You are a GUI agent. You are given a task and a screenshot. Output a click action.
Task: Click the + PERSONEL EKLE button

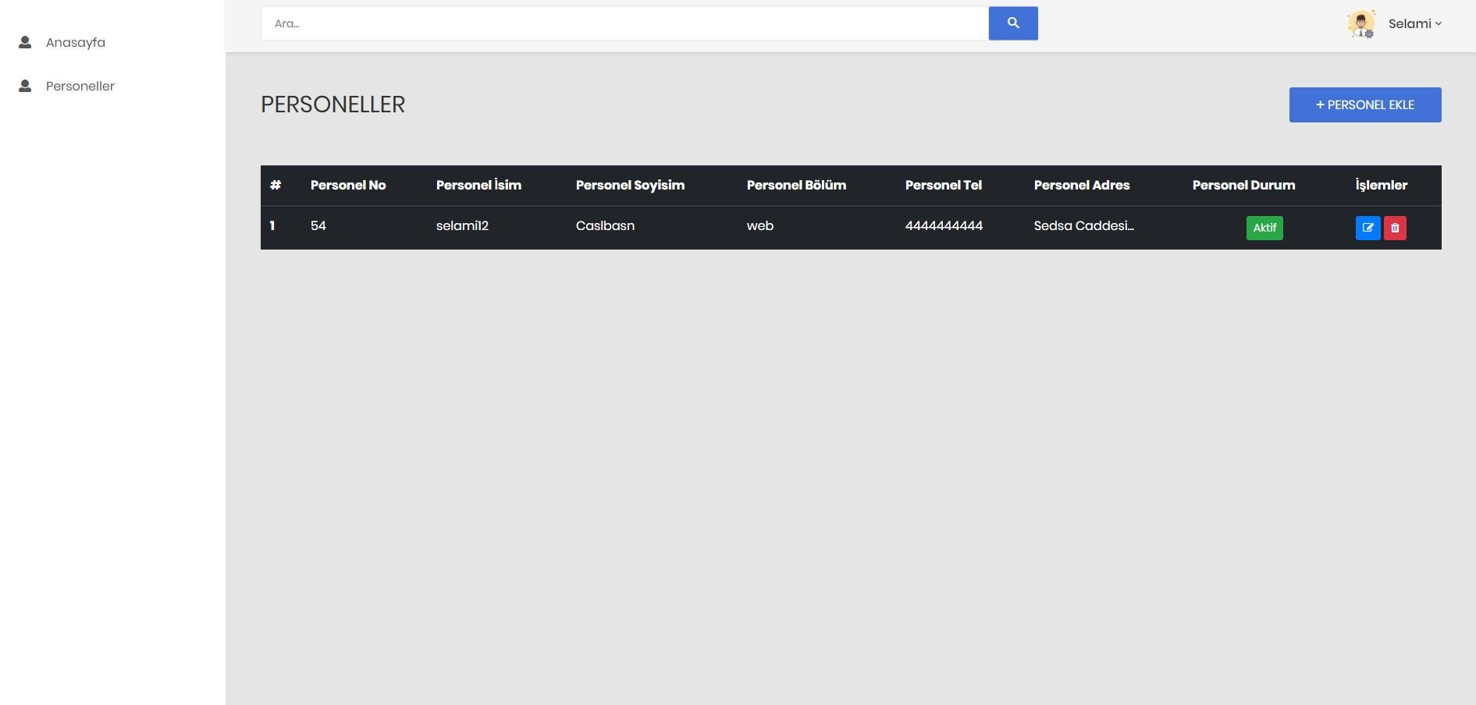1365,105
